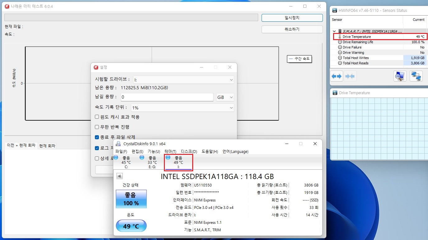Viewport: 428px width, 240px height.
Task: Click the firmware value U5110550
Action: (203, 185)
